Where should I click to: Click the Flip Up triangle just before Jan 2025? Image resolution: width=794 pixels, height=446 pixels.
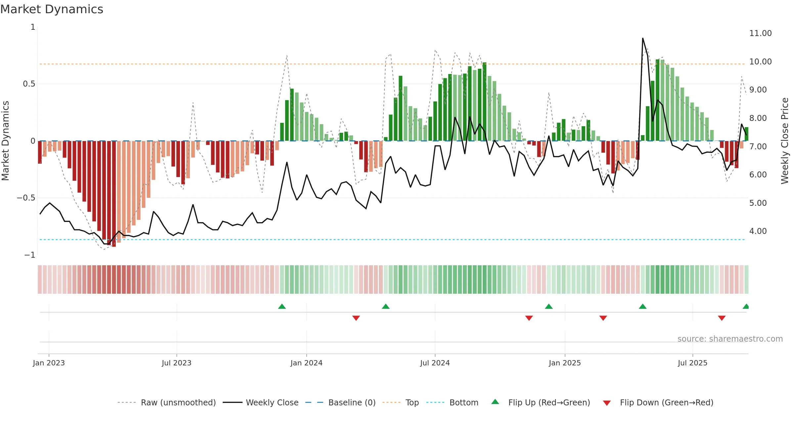[549, 306]
